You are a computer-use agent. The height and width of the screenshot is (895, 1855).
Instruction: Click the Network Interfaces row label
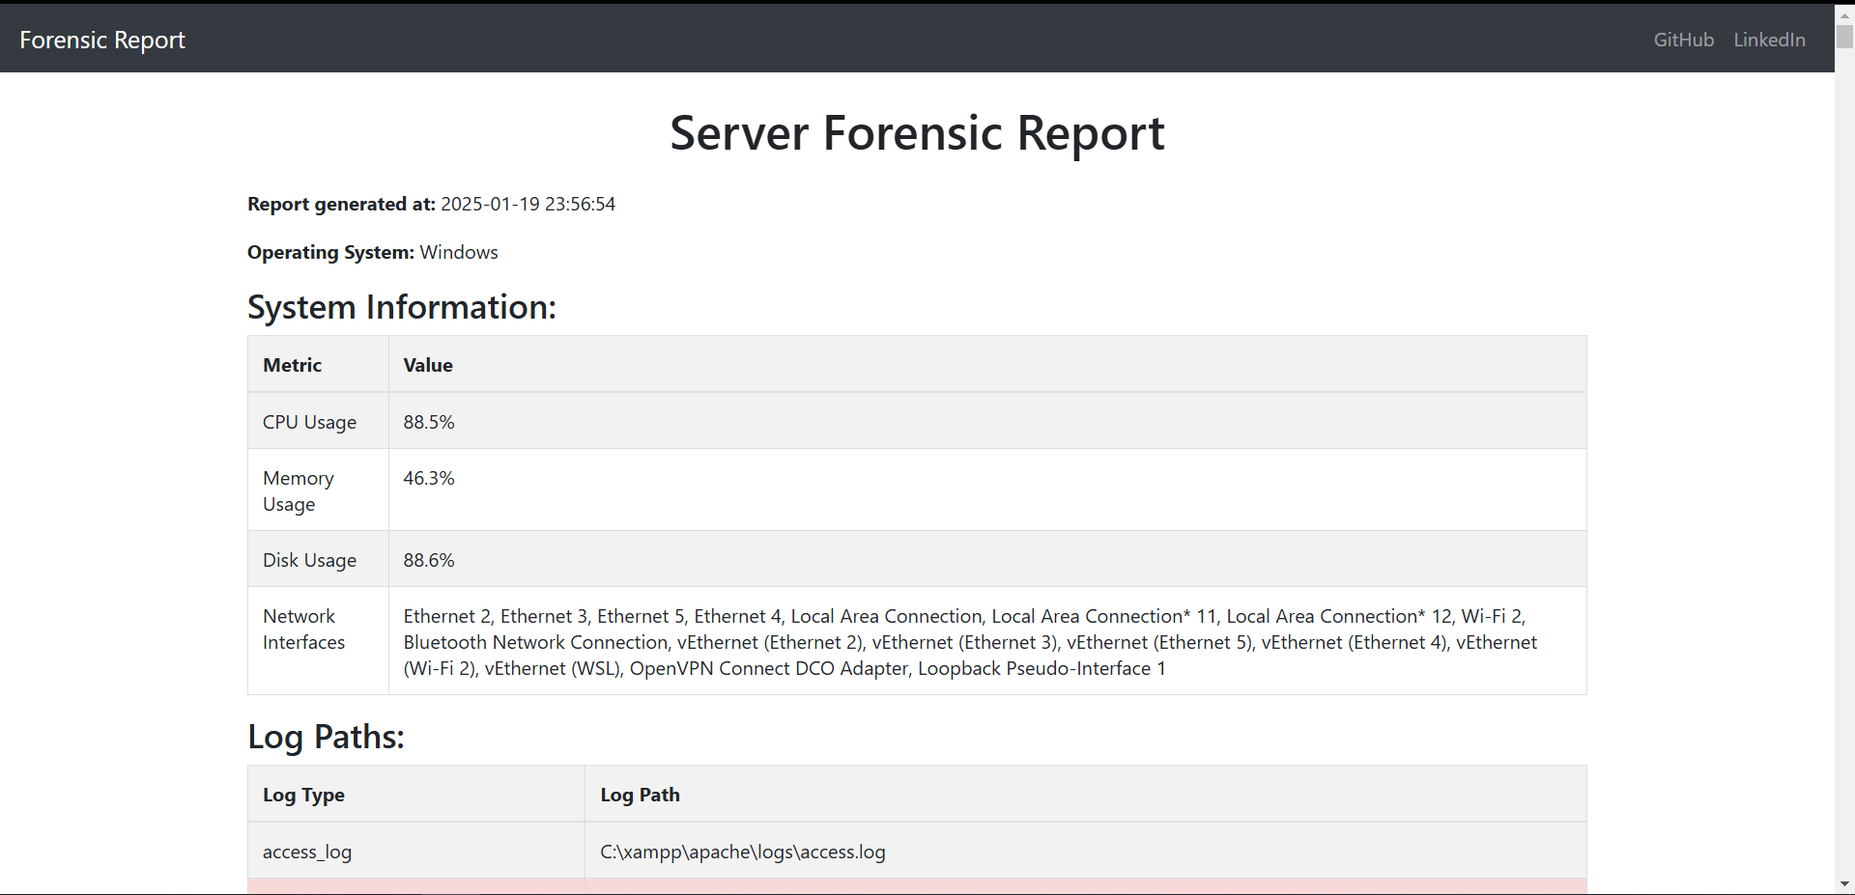pyautogui.click(x=303, y=629)
